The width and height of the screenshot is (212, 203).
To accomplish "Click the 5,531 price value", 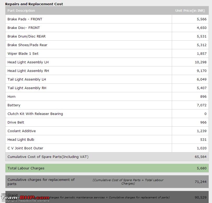I will [202, 36].
